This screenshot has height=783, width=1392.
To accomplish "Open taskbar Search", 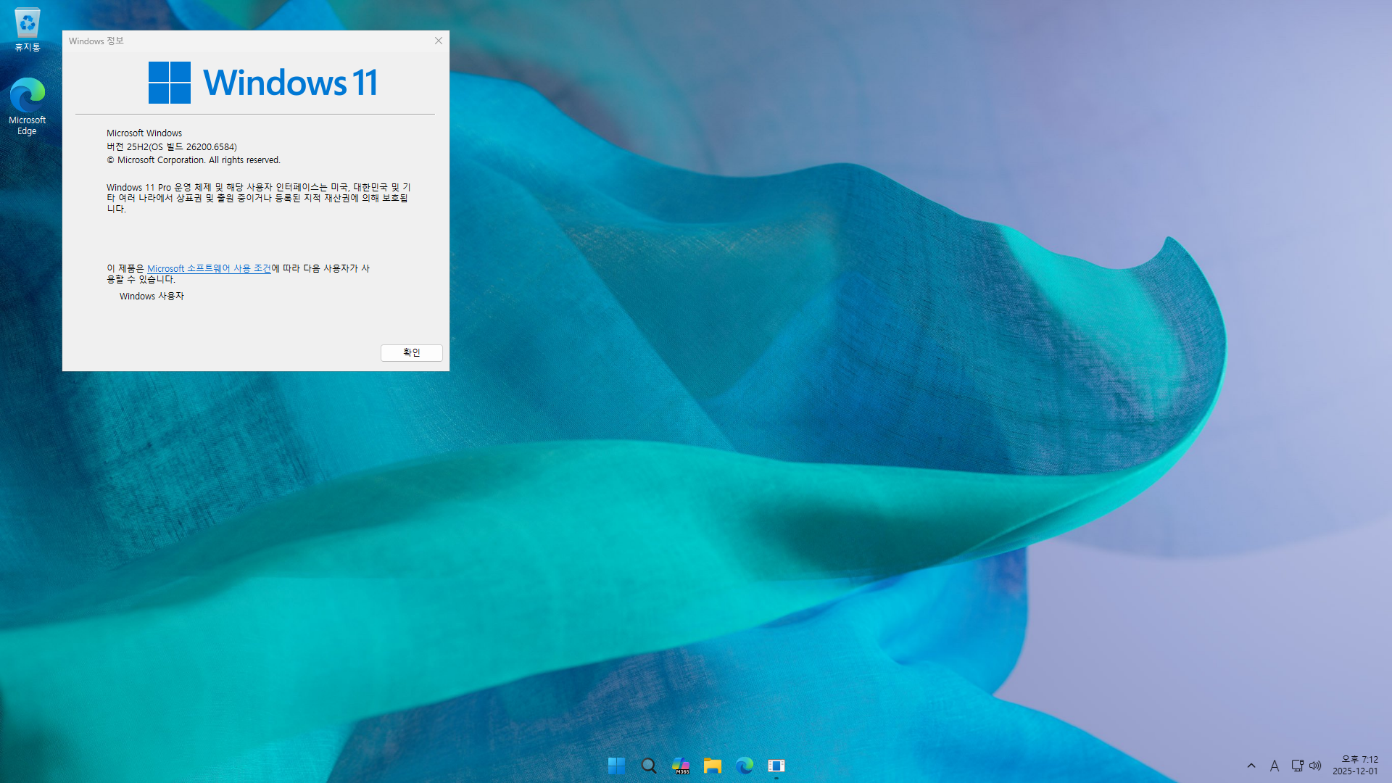I will pyautogui.click(x=649, y=766).
